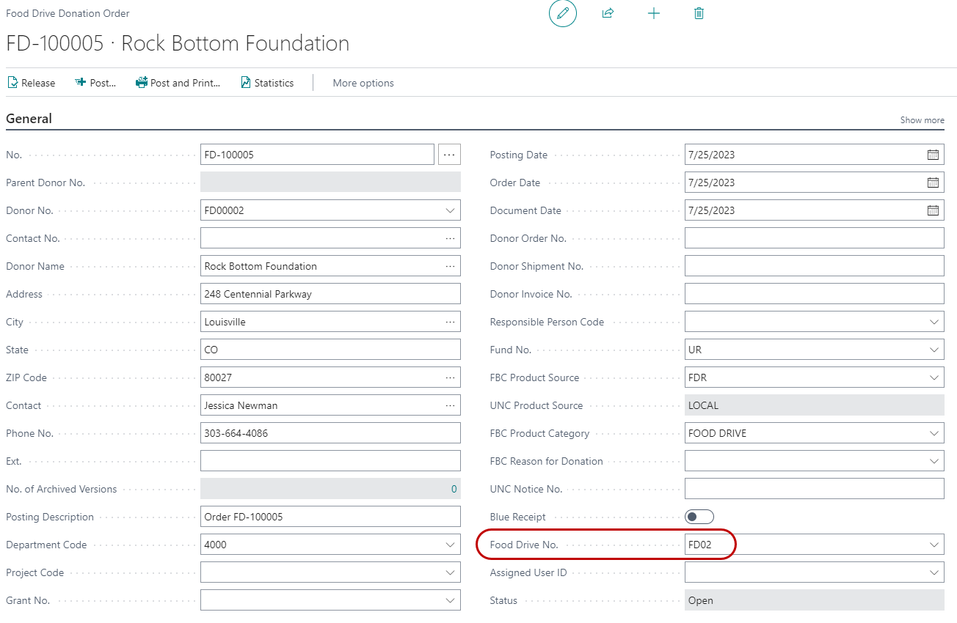This screenshot has height=623, width=957.
Task: Click the Show more link
Action: [x=922, y=120]
